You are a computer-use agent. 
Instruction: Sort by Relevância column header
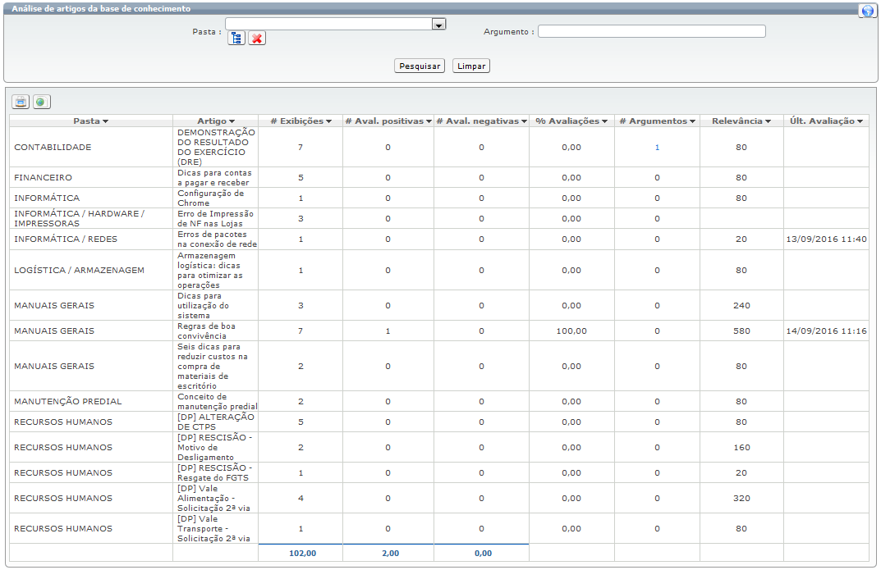[x=741, y=121]
